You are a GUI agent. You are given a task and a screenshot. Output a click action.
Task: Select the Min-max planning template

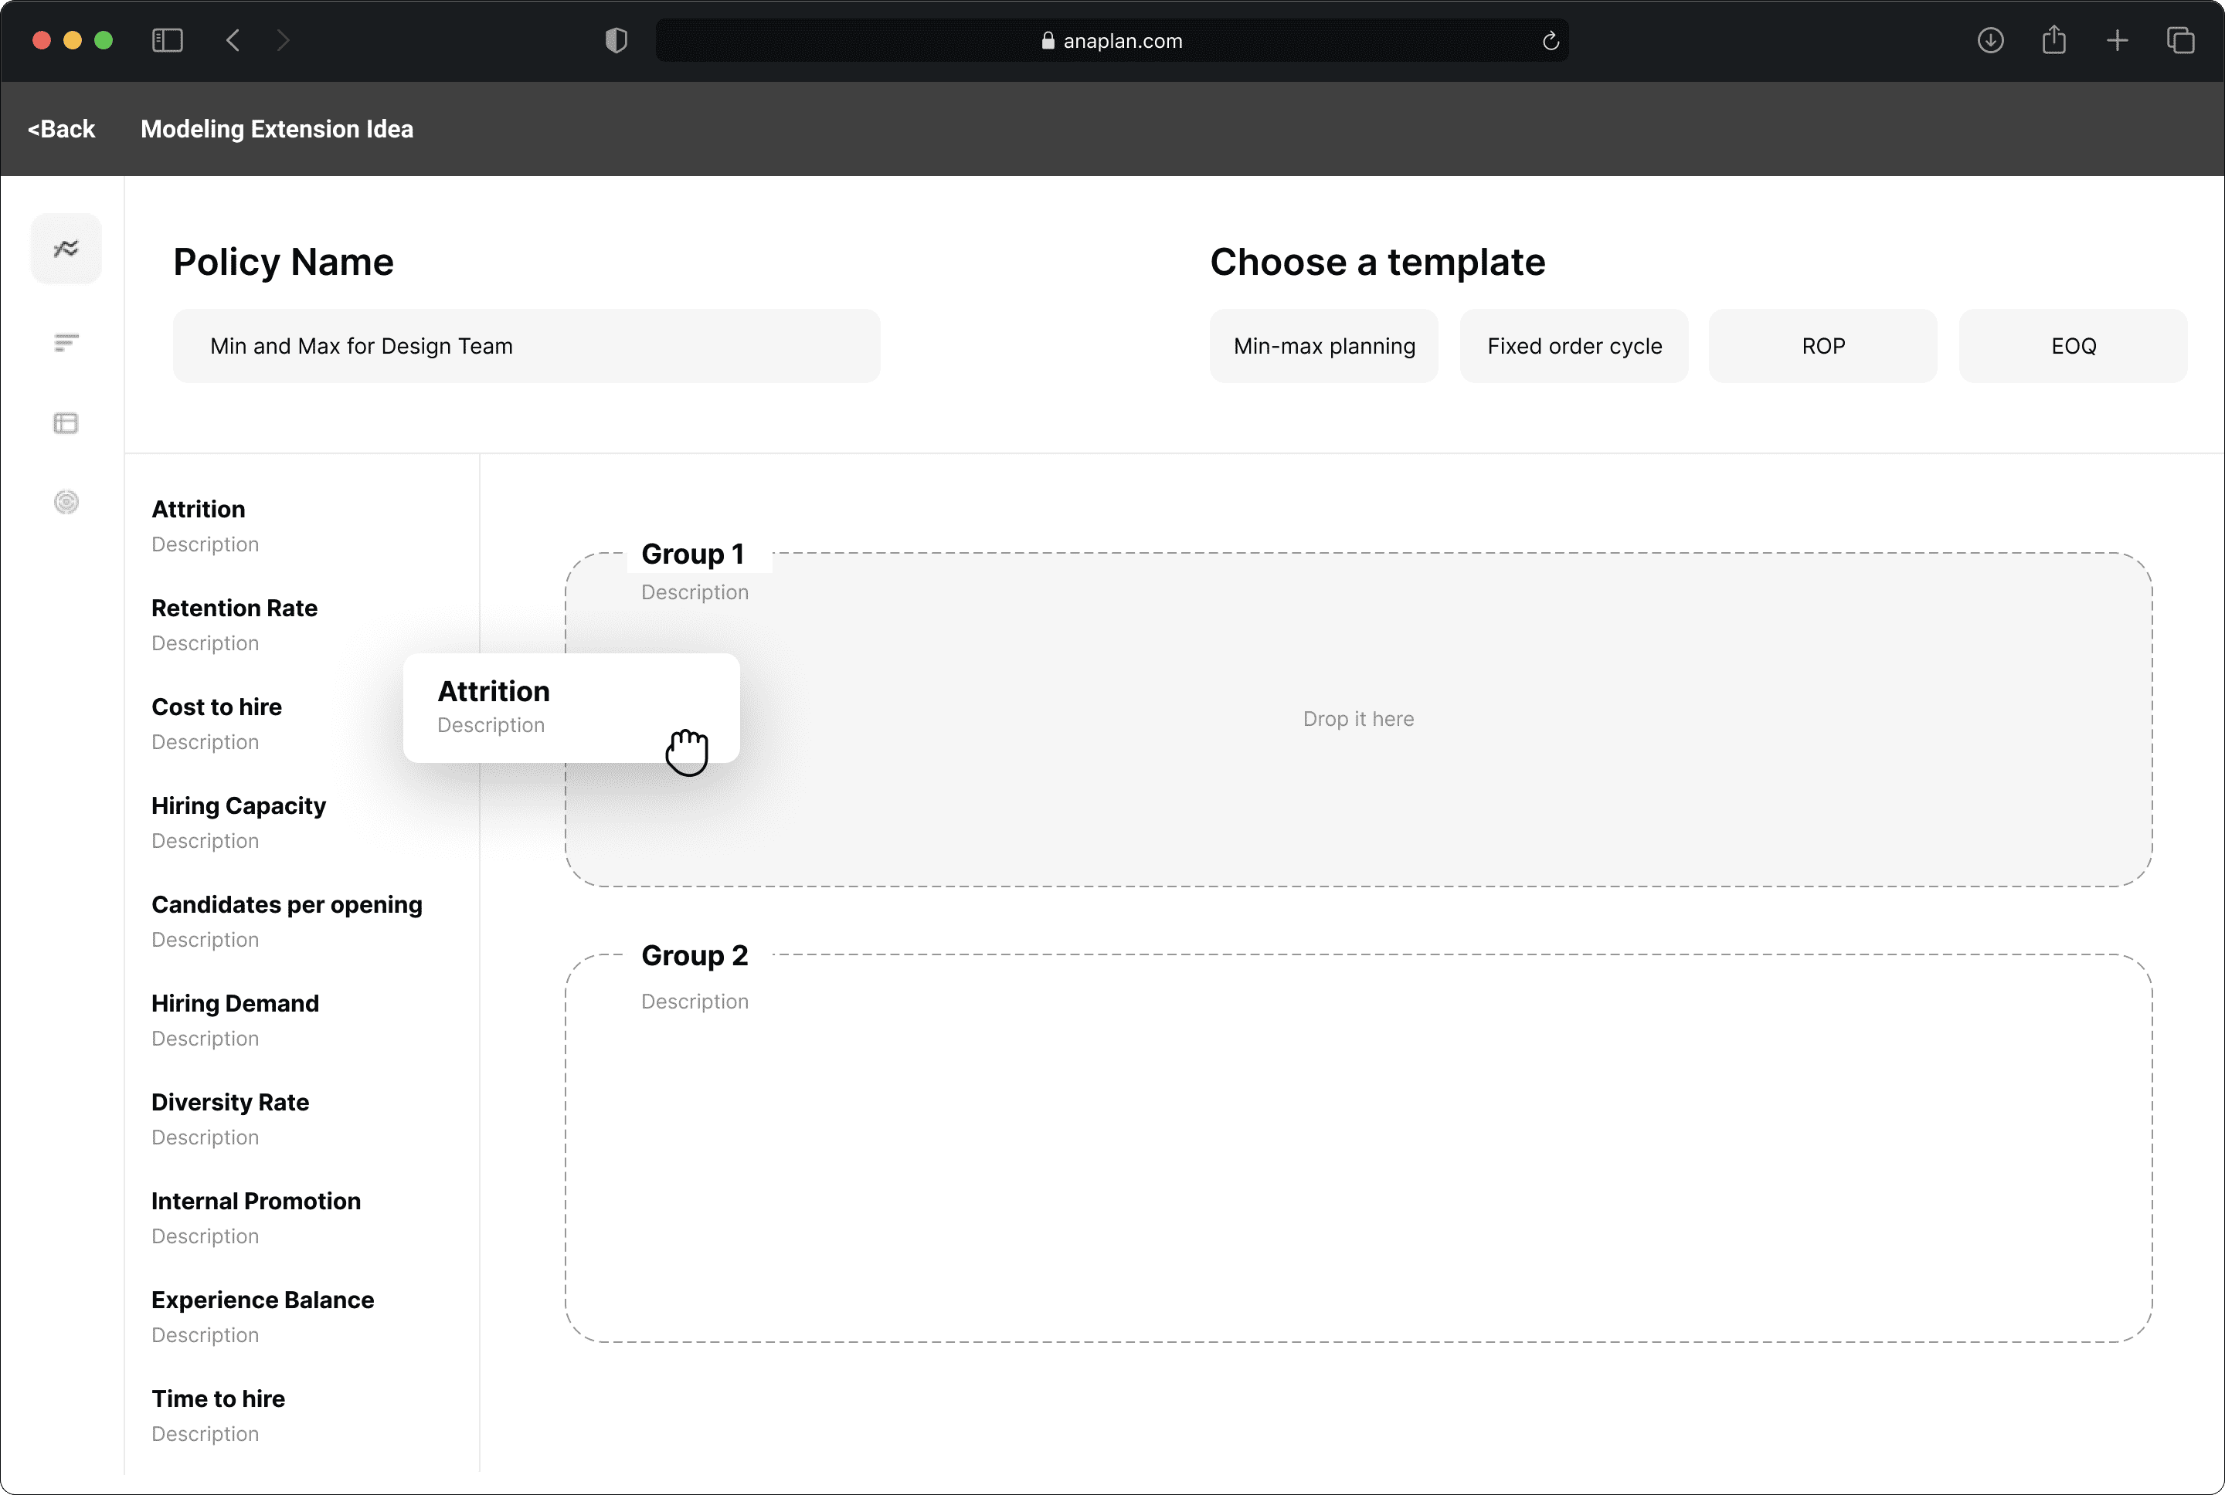(x=1323, y=346)
